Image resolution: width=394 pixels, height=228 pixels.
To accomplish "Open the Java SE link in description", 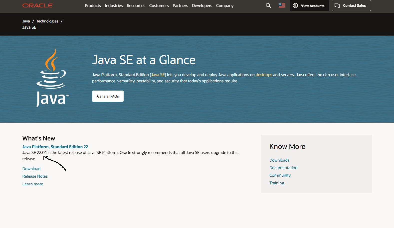I will [x=158, y=75].
